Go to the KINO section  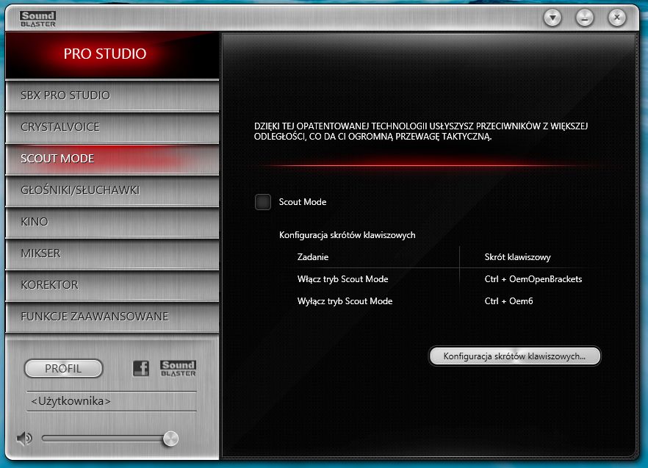112,222
